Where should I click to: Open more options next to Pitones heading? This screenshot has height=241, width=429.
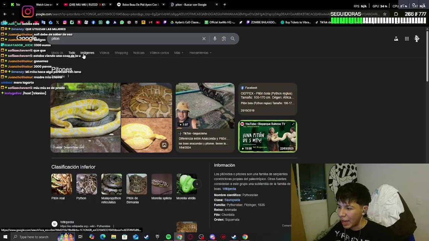point(68,76)
